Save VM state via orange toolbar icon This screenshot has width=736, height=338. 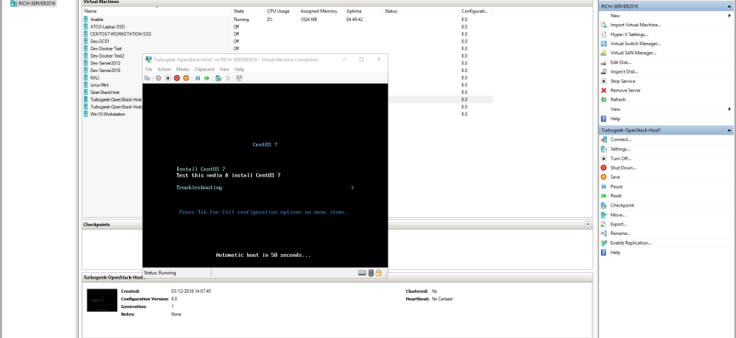[186, 78]
